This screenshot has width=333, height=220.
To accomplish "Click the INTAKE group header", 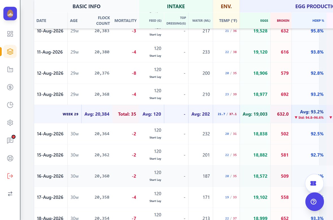I will [176, 6].
